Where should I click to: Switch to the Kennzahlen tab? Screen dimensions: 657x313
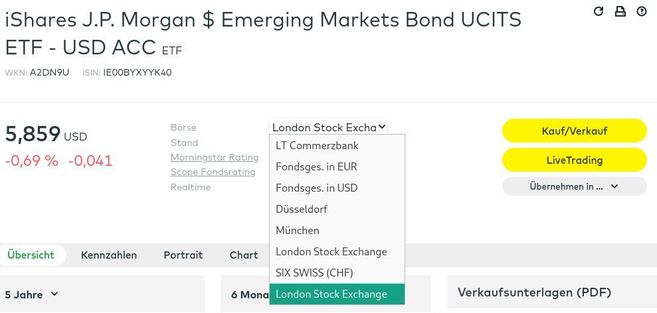pyautogui.click(x=109, y=255)
